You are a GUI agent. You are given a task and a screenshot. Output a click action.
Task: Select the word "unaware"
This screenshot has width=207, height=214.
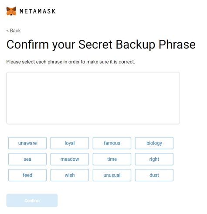pyautogui.click(x=27, y=143)
